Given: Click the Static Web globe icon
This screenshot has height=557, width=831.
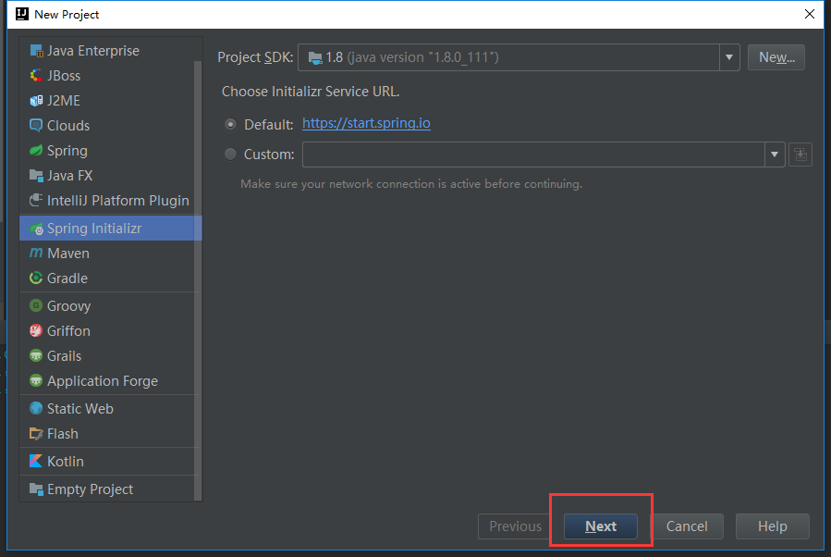Looking at the screenshot, I should [x=36, y=408].
